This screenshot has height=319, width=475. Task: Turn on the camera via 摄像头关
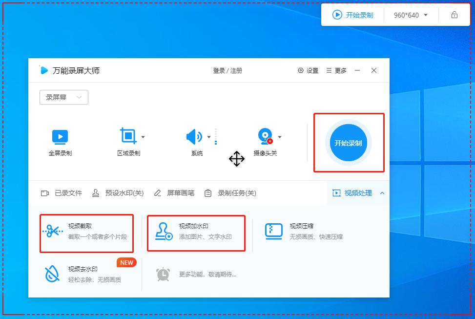(x=265, y=137)
